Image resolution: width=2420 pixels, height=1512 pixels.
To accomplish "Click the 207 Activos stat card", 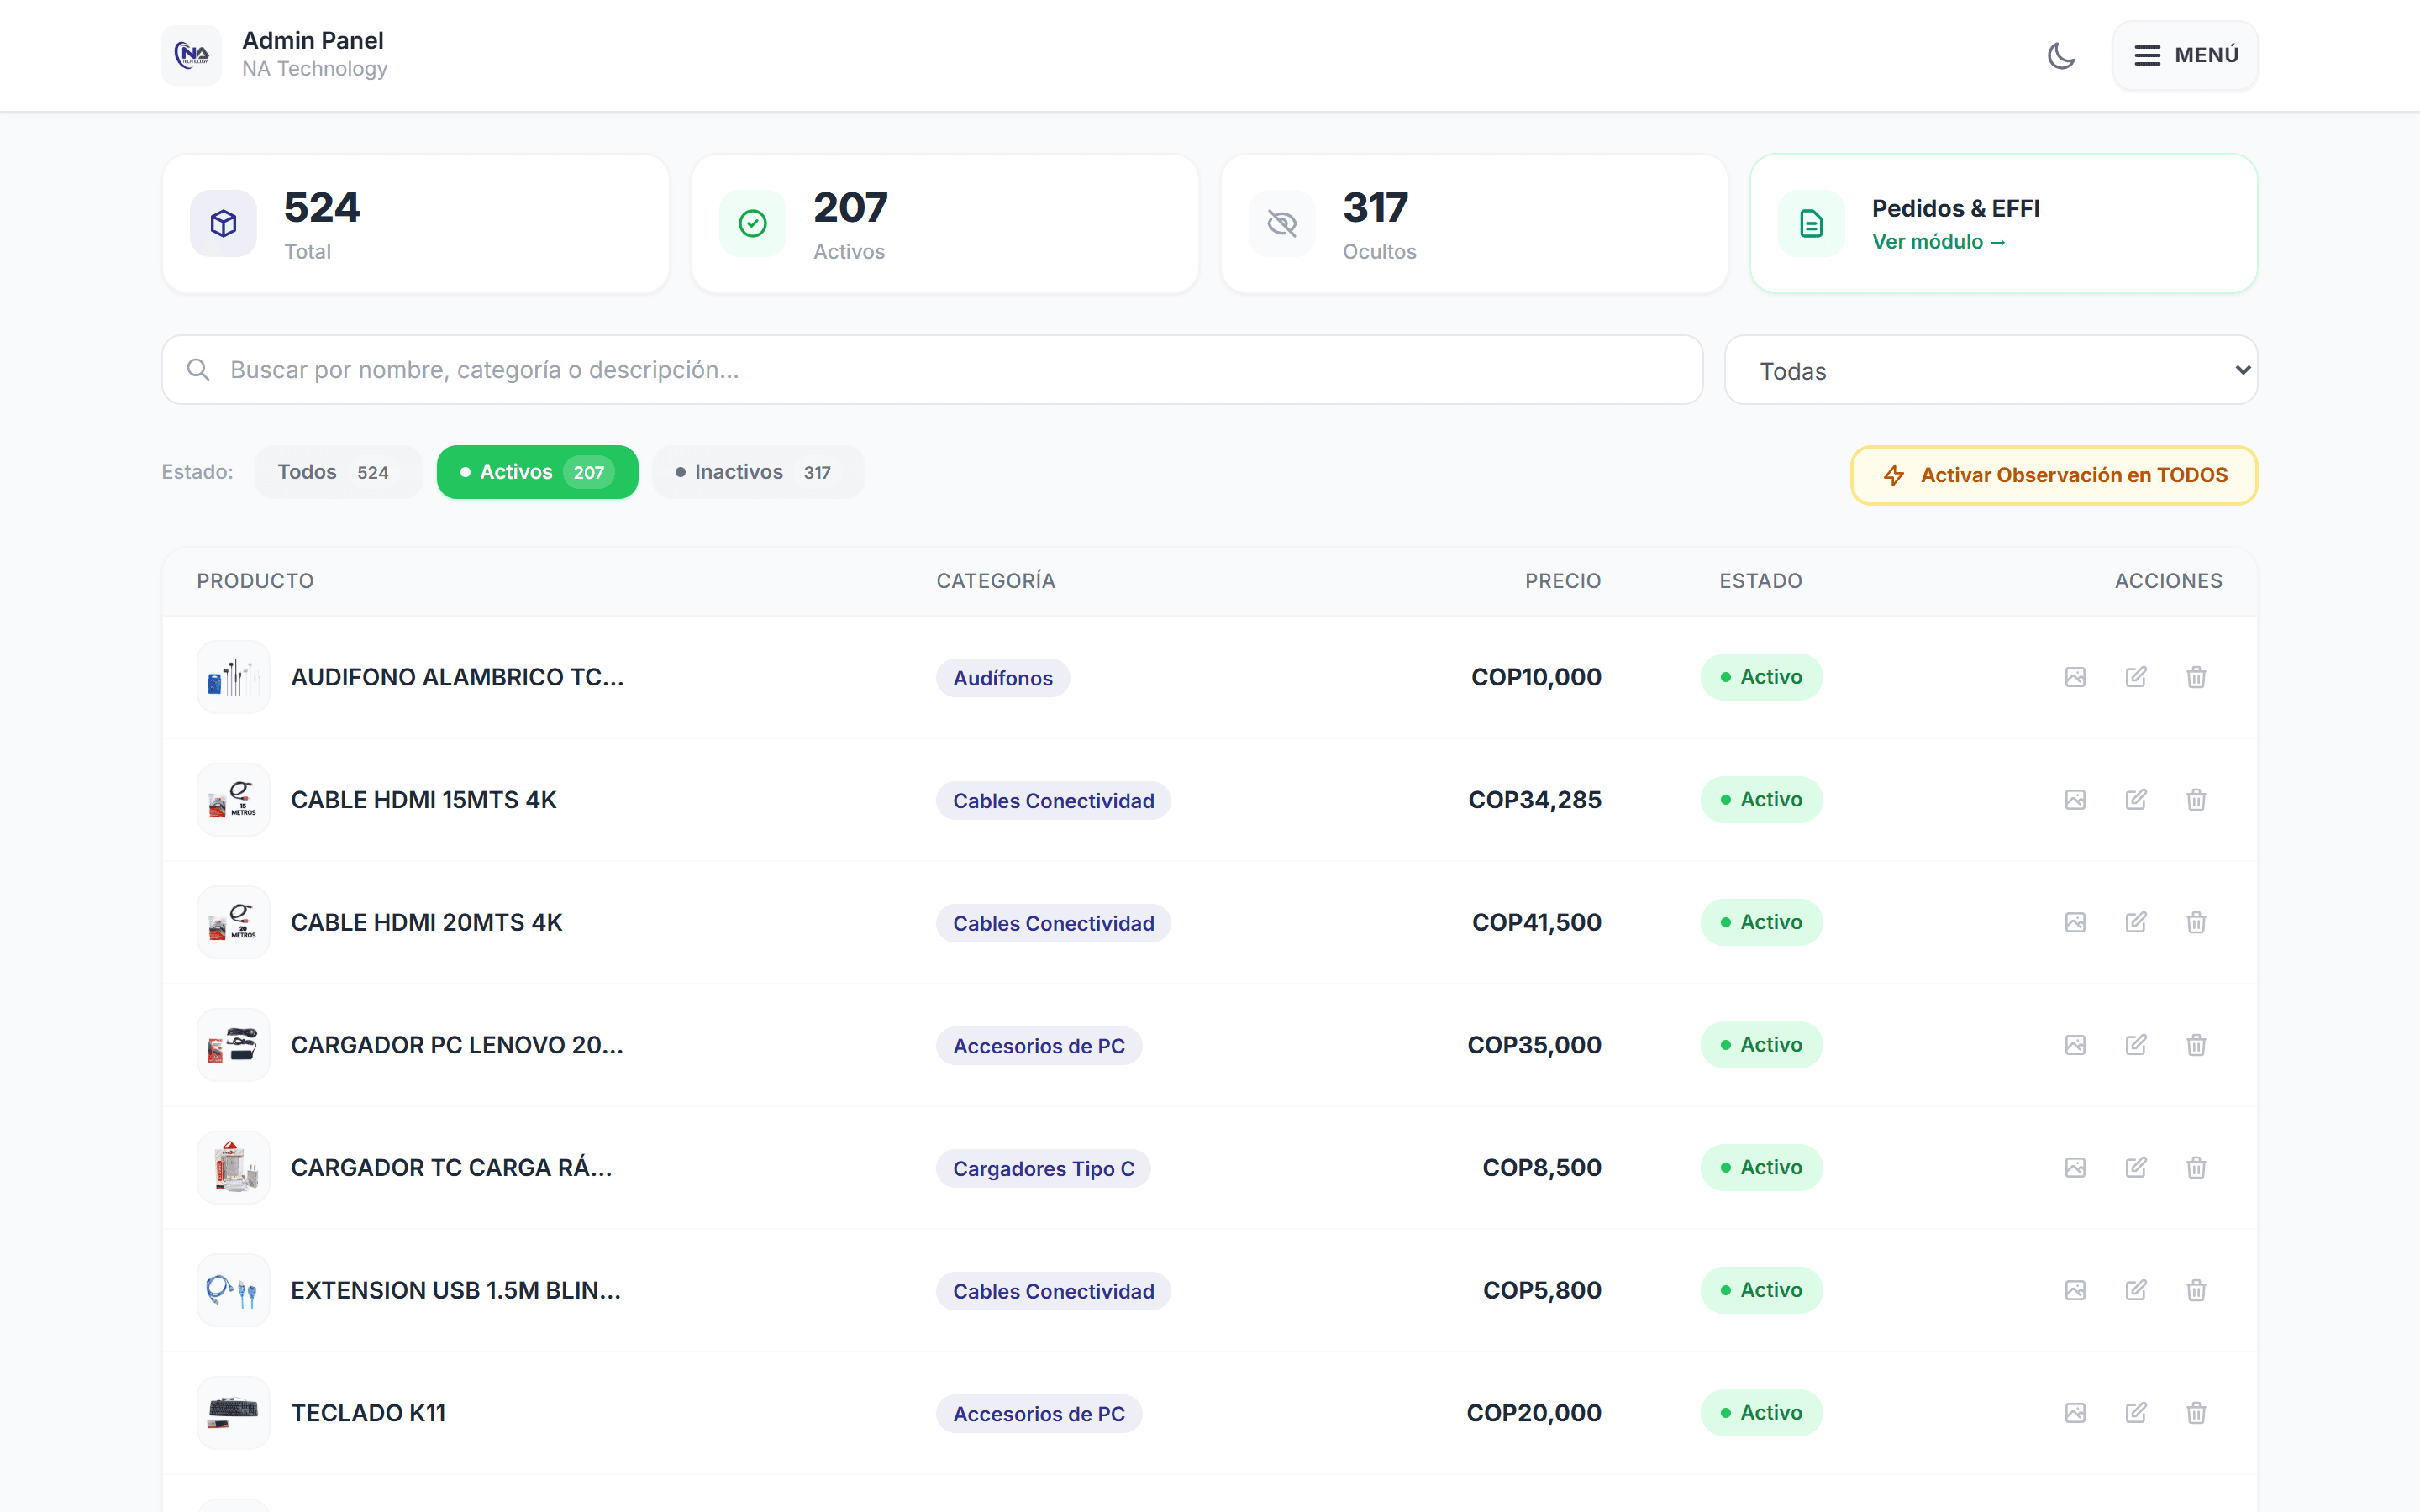I will 944,223.
